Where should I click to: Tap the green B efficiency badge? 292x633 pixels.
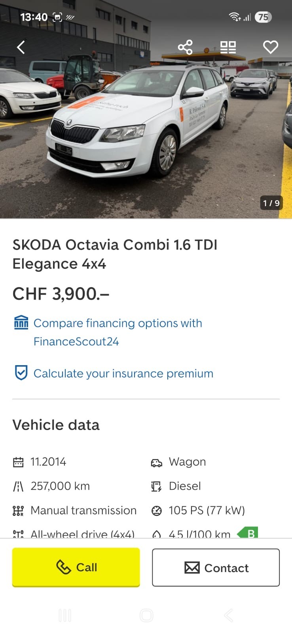248,533
